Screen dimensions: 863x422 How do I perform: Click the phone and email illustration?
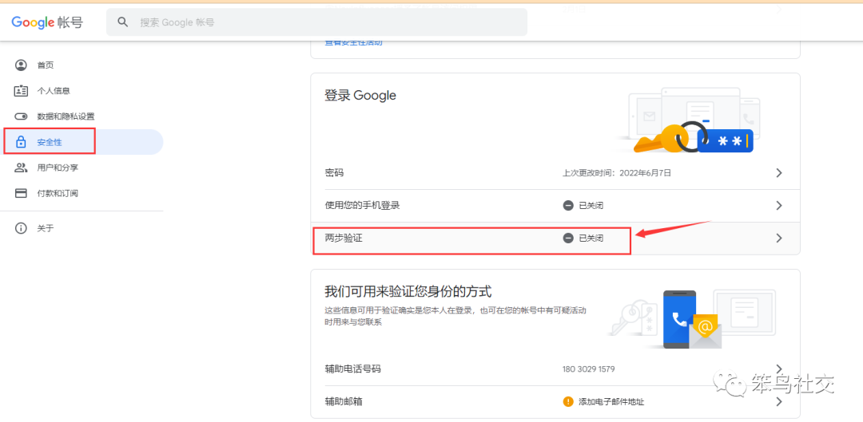[694, 319]
